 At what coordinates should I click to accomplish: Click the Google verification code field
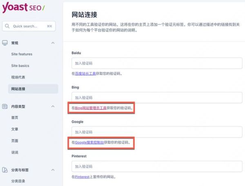(x=157, y=132)
